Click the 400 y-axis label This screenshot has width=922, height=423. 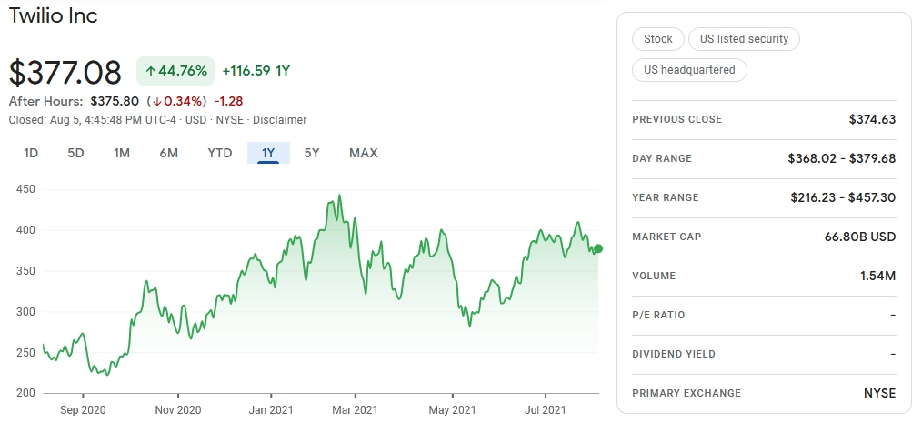(x=25, y=230)
